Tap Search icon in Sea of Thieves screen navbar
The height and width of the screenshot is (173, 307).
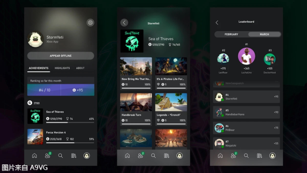coord(153,156)
